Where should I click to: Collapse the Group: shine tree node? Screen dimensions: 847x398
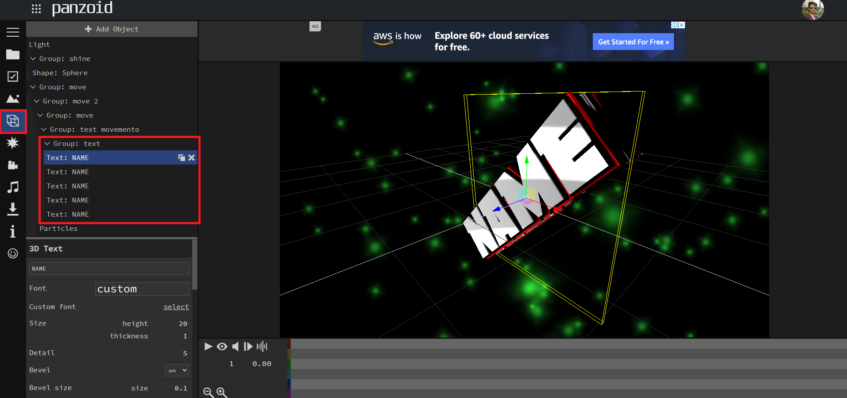pos(33,59)
